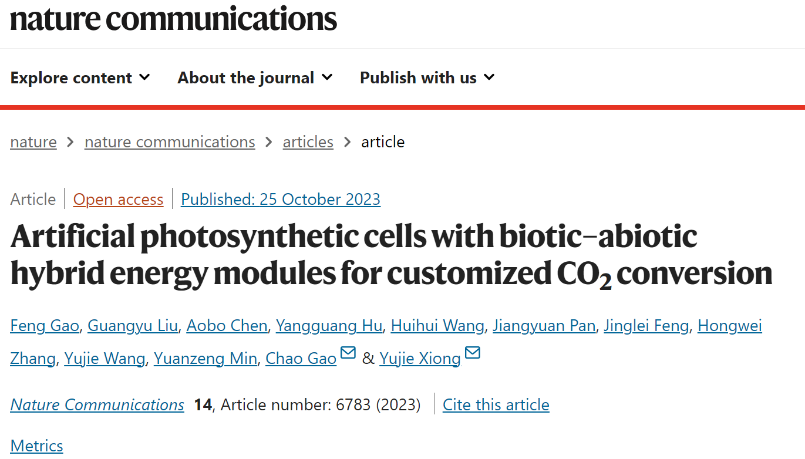Click the email envelope icon beside Chao Gao
805x459 pixels.
[x=348, y=353]
